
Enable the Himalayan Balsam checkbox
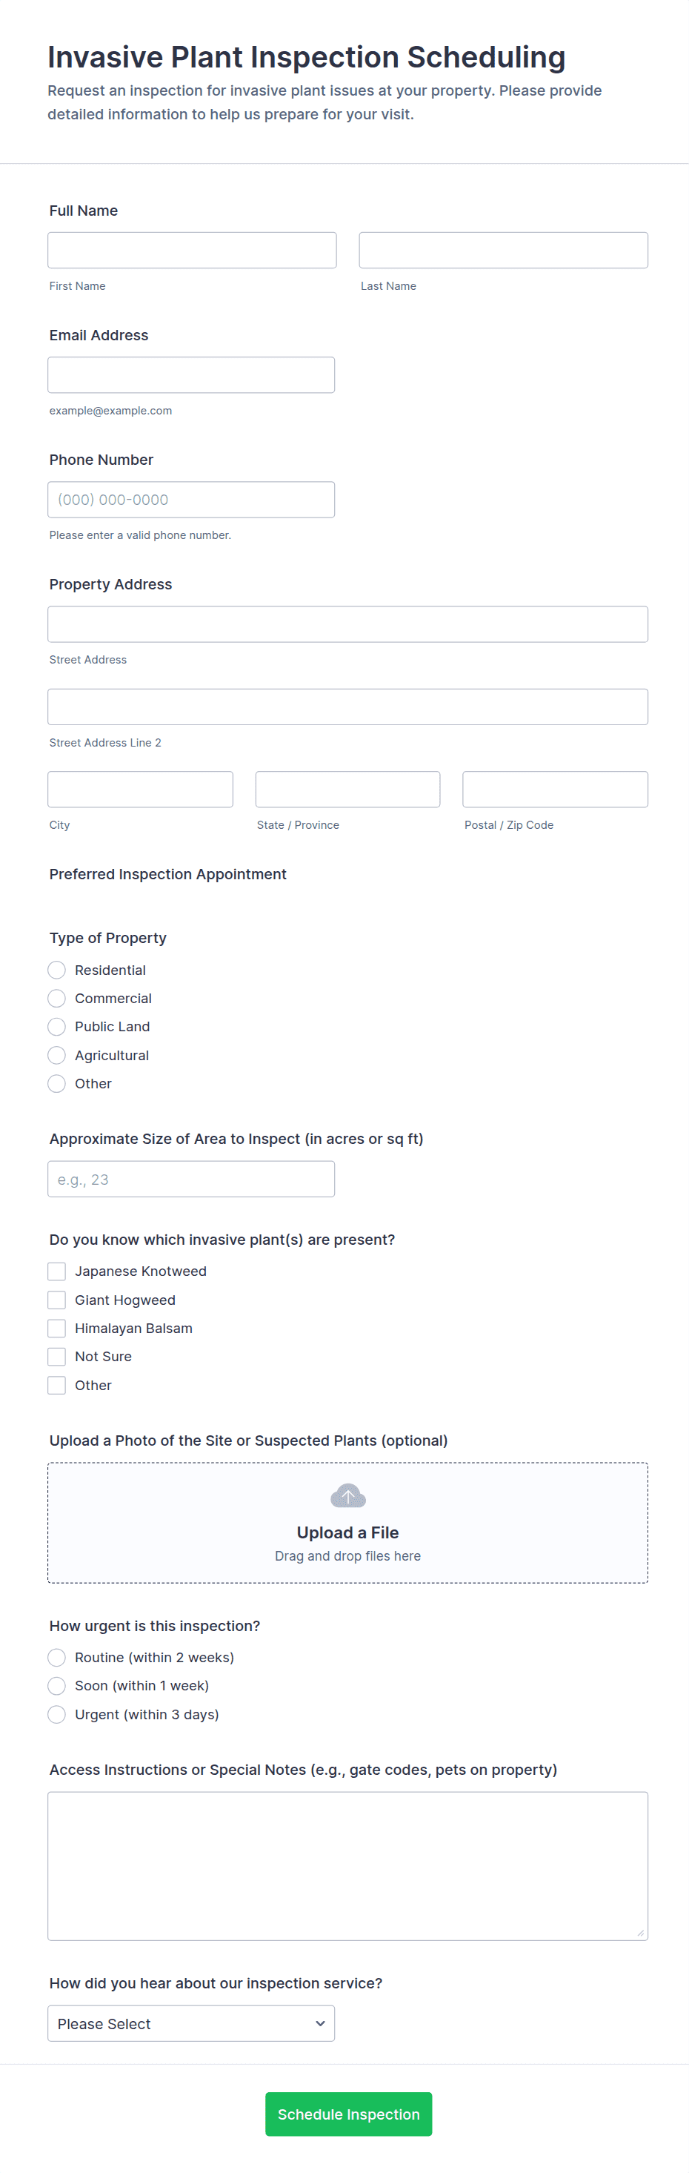click(x=56, y=1329)
